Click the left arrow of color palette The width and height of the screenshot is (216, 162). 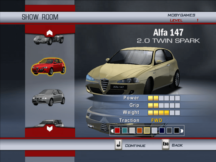(112, 131)
